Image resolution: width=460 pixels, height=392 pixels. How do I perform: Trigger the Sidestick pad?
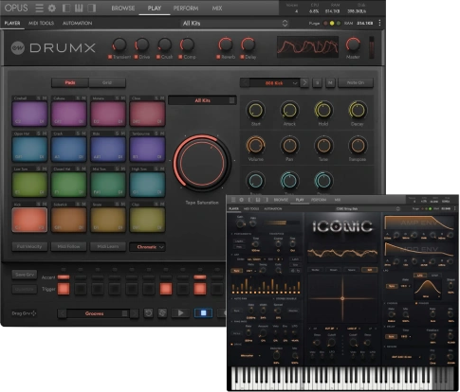click(68, 220)
